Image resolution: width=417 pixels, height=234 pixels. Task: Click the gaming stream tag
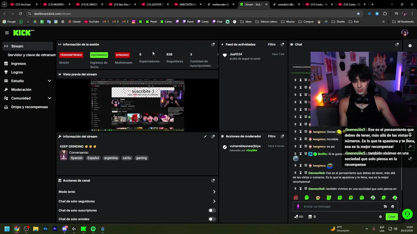[141, 158]
